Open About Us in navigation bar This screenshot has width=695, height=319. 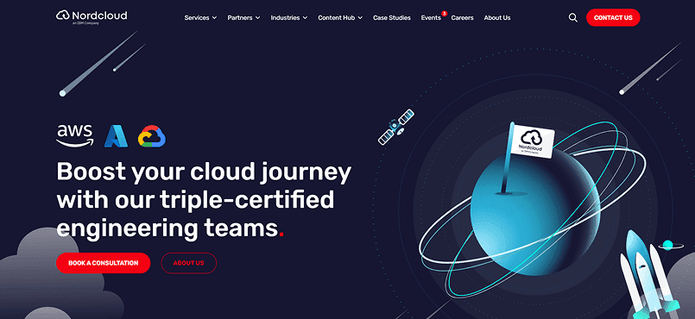click(497, 18)
